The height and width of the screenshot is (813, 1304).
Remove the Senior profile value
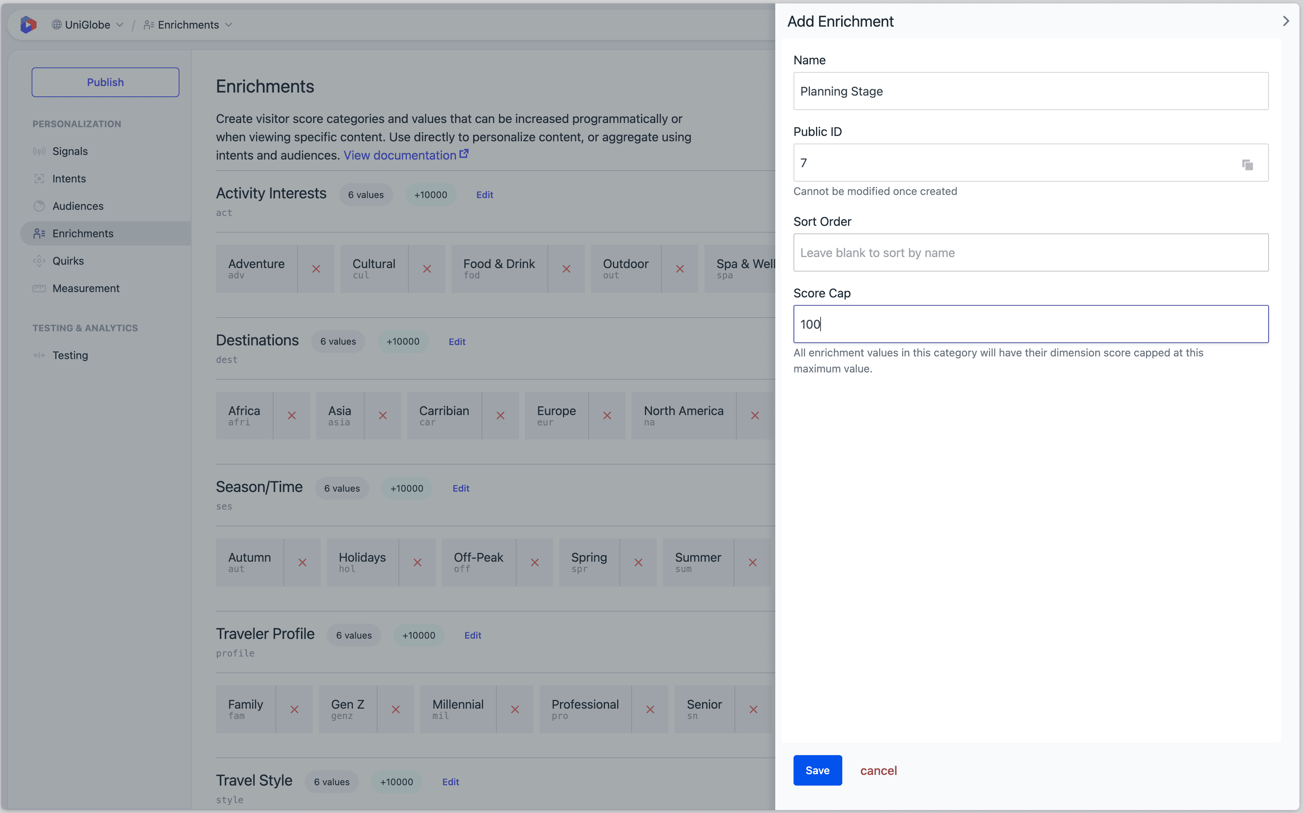tap(753, 709)
